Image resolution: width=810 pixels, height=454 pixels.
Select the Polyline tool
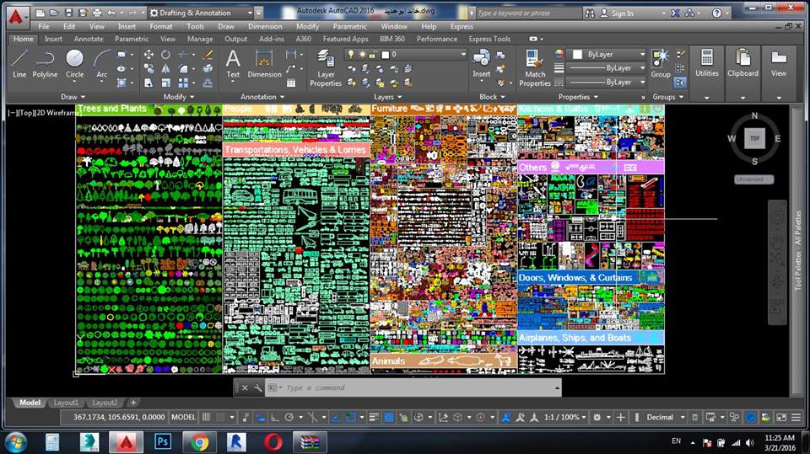(x=45, y=64)
